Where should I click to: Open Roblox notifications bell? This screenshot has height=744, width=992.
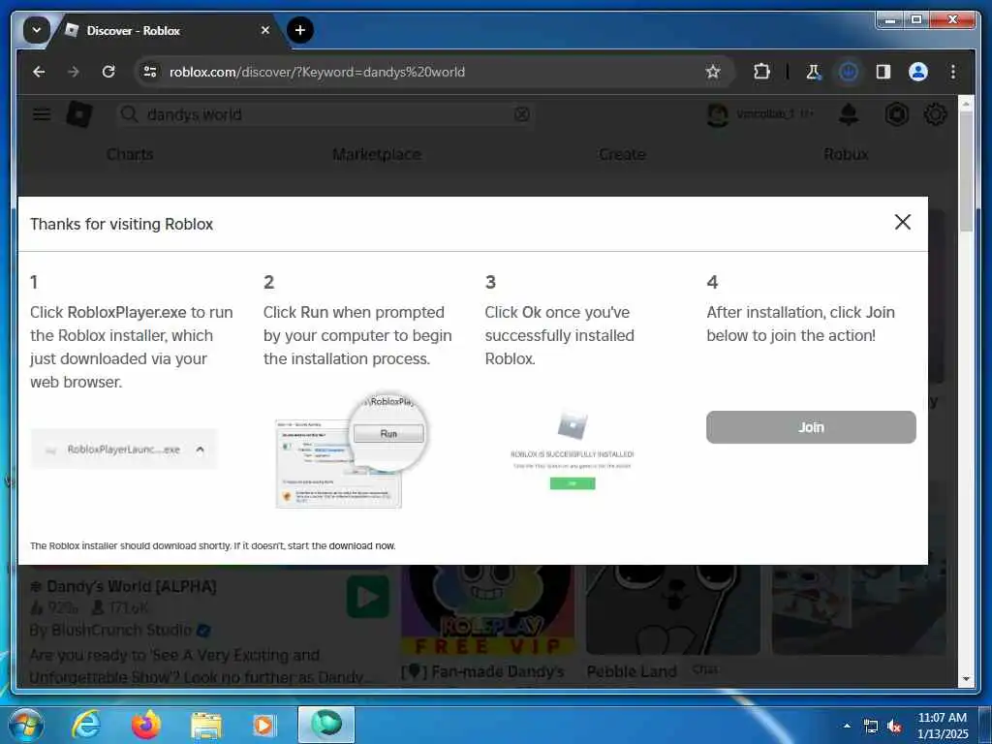(849, 114)
